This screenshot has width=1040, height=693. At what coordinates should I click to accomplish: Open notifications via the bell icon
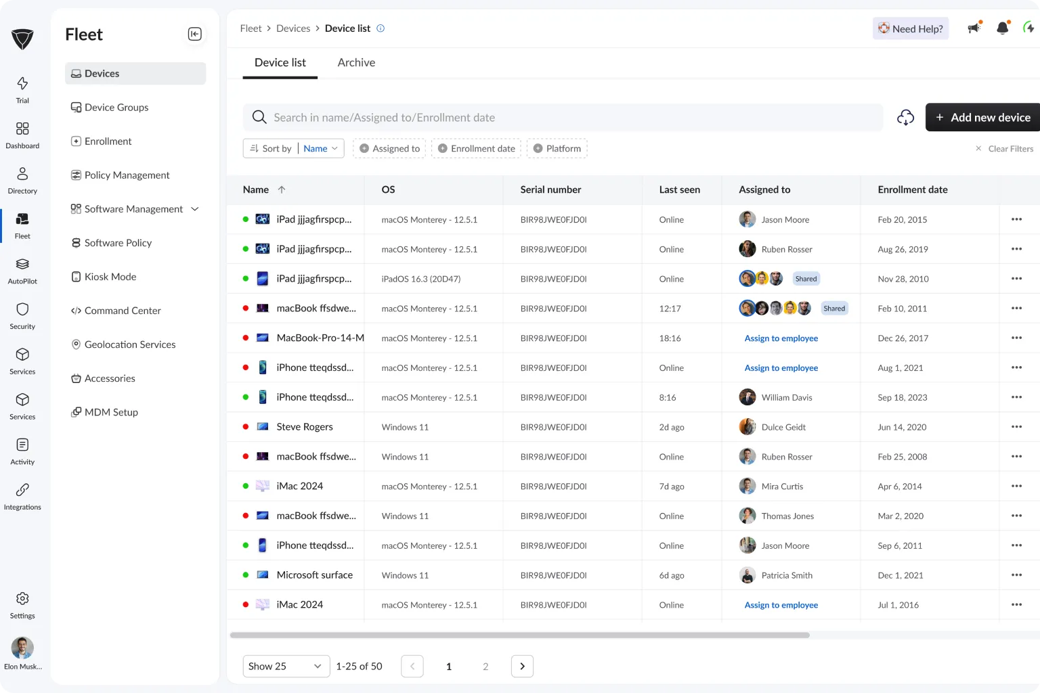coord(1002,28)
